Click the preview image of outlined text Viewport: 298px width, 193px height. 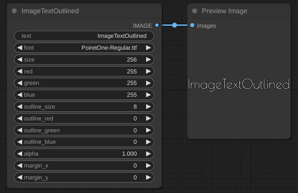(239, 84)
